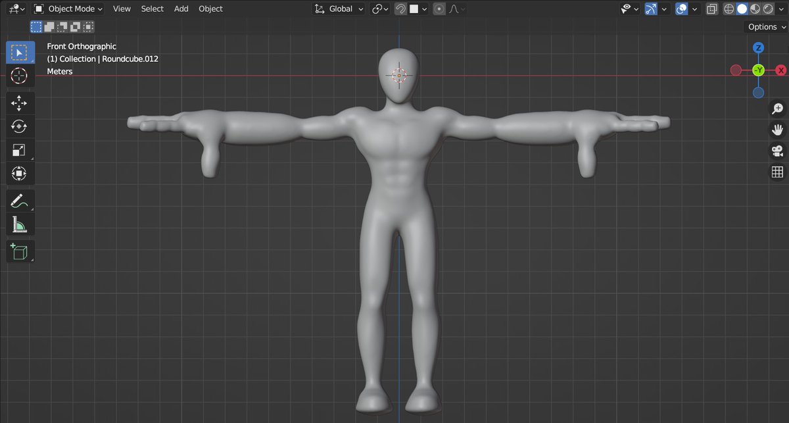Click the zoom magnifier viewport button
Screen dimensions: 789x423
777,109
